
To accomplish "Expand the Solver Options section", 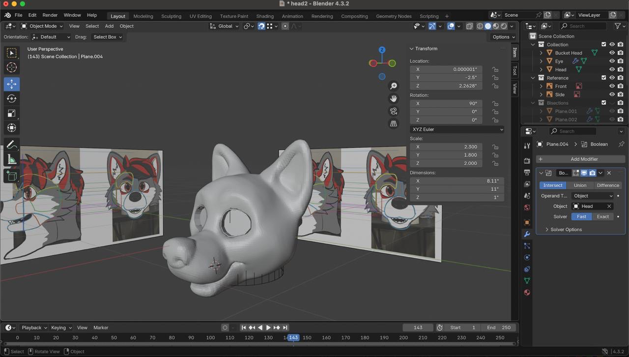I will click(x=565, y=230).
